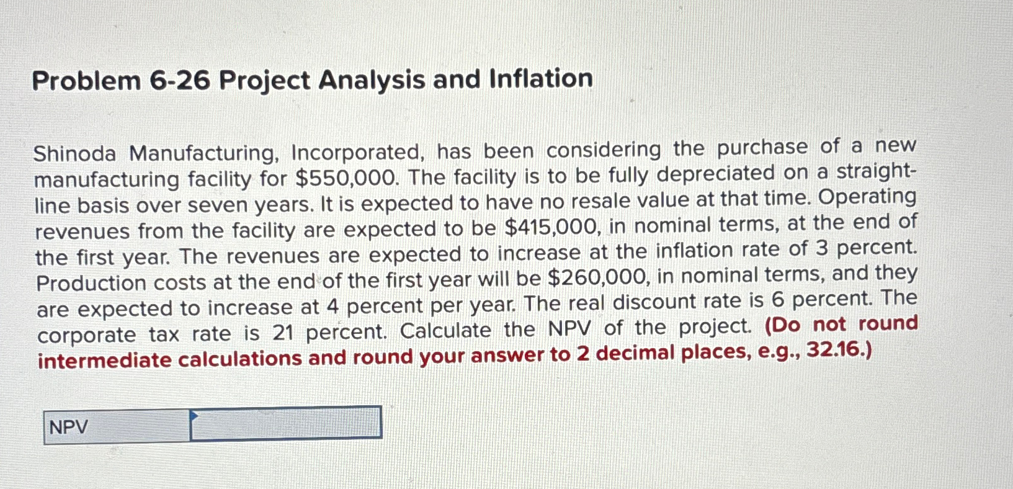Select the blue triangle marker on NPV field

(194, 416)
